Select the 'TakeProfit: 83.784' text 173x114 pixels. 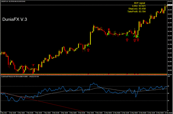click(136, 12)
